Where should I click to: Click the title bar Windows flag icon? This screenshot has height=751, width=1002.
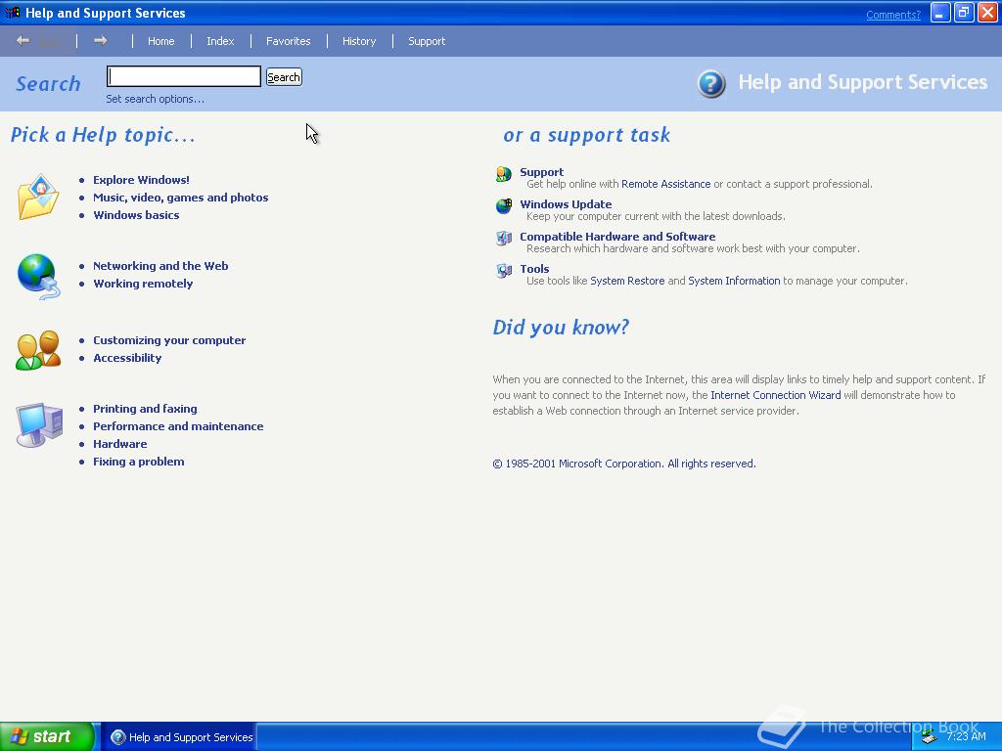12,13
